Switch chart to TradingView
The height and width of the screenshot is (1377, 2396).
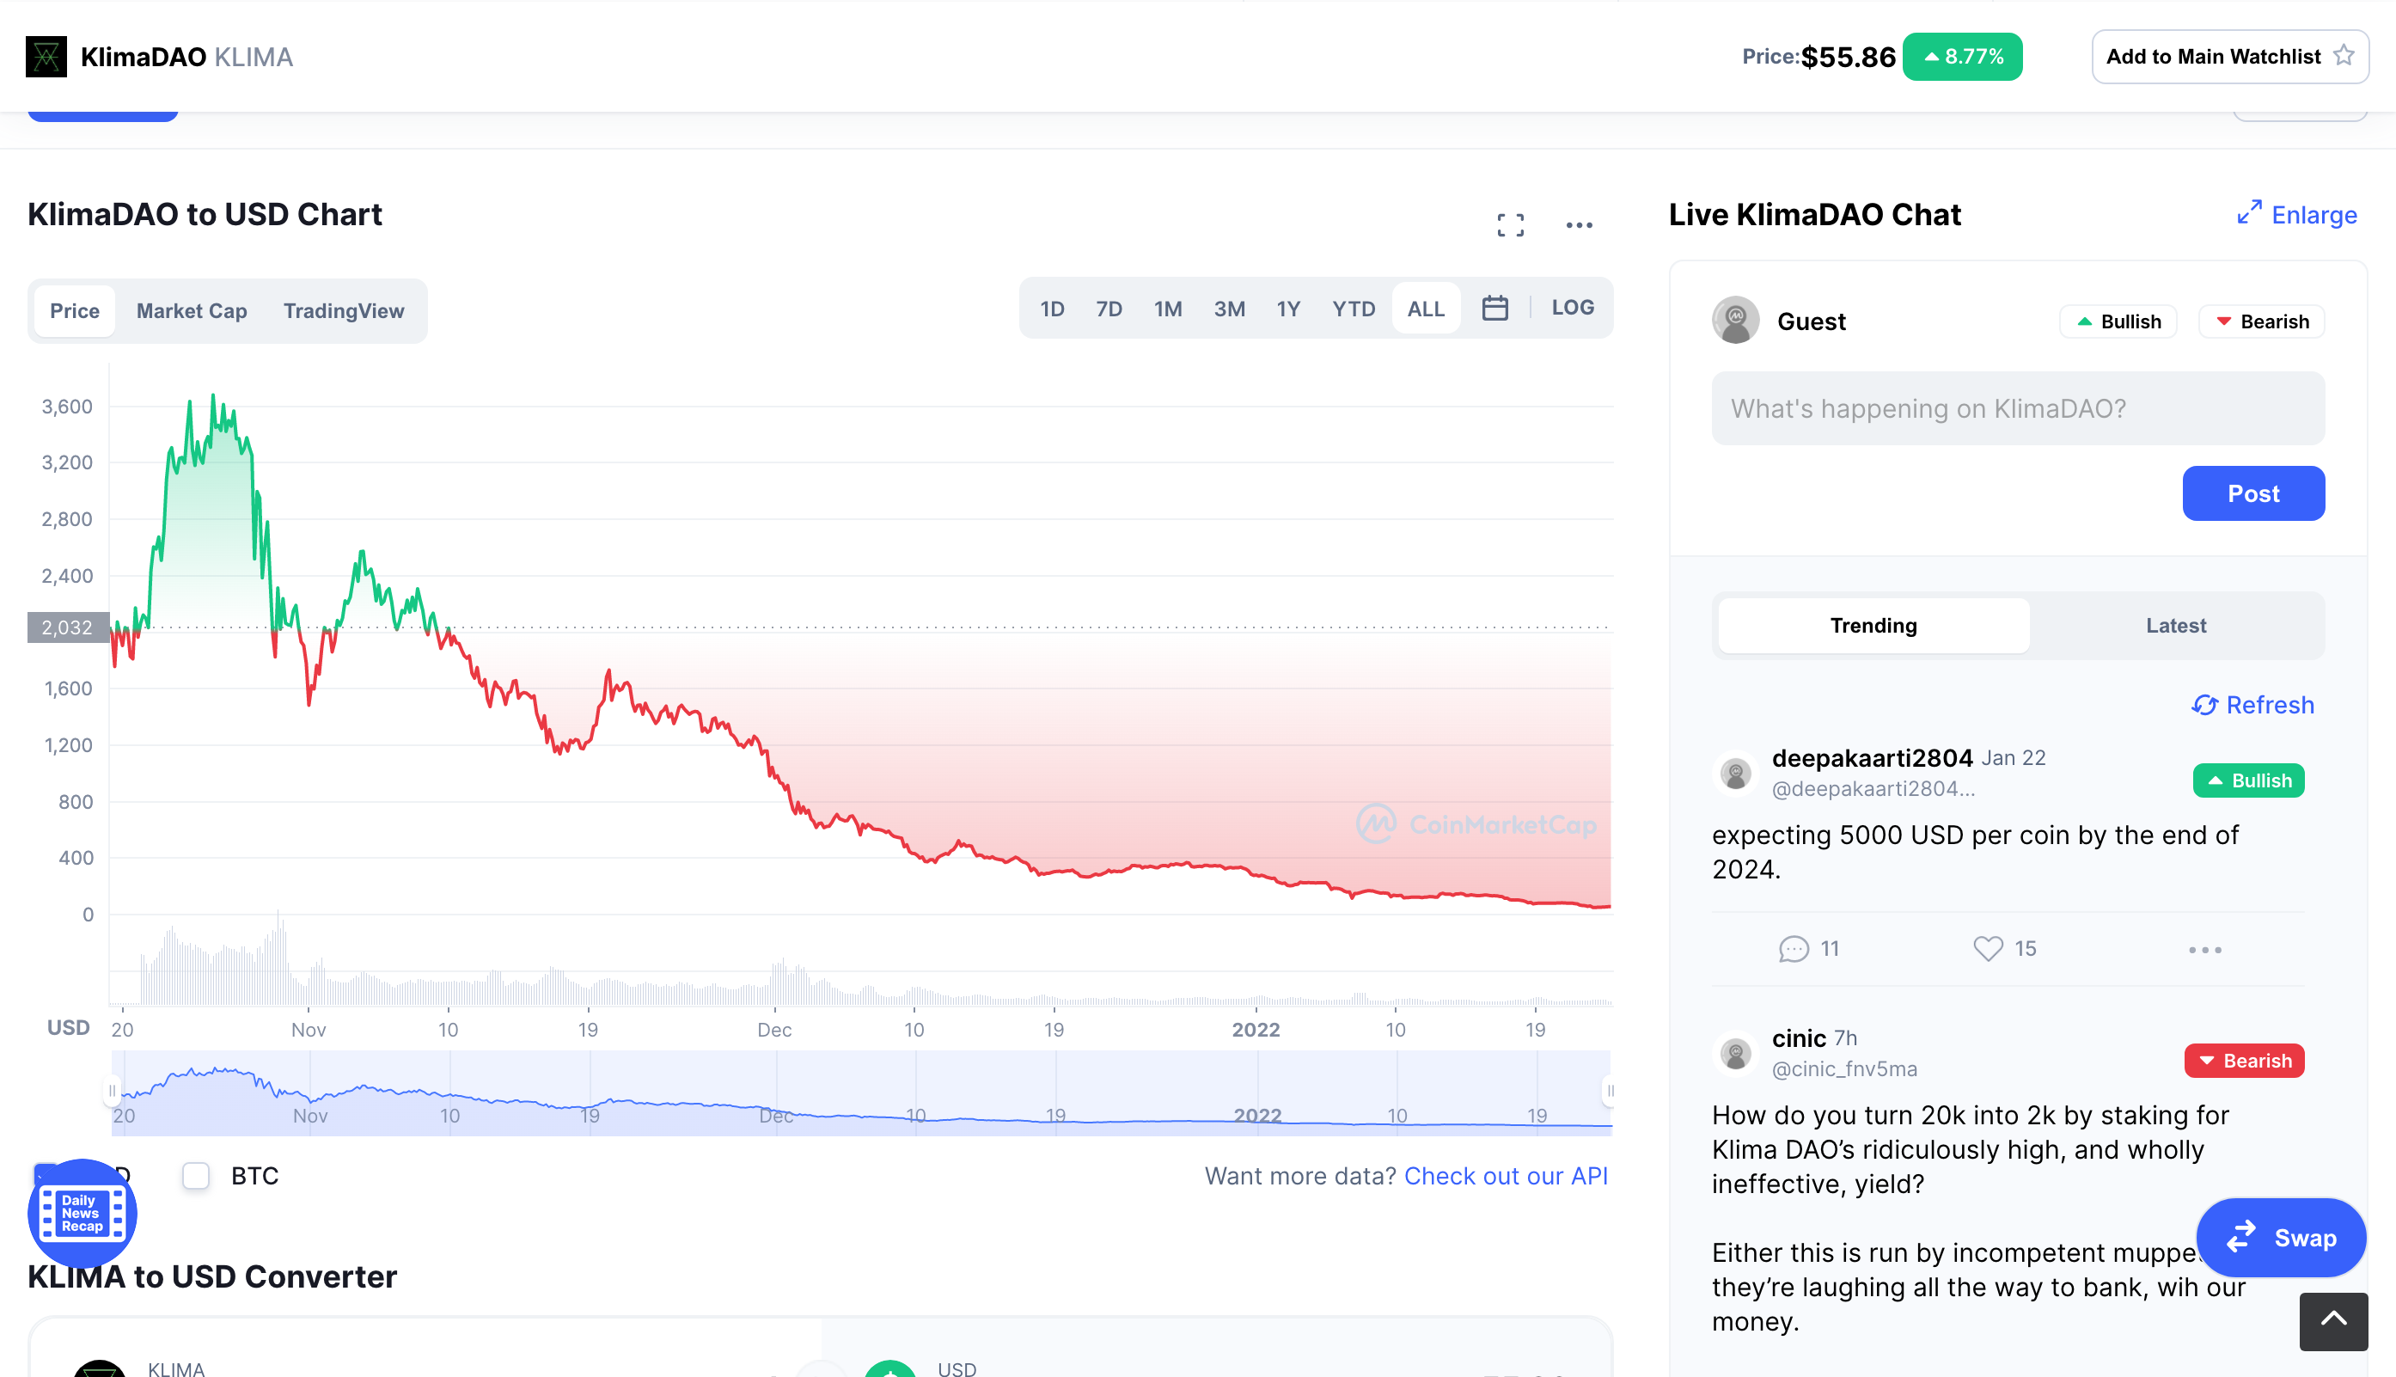click(x=344, y=311)
